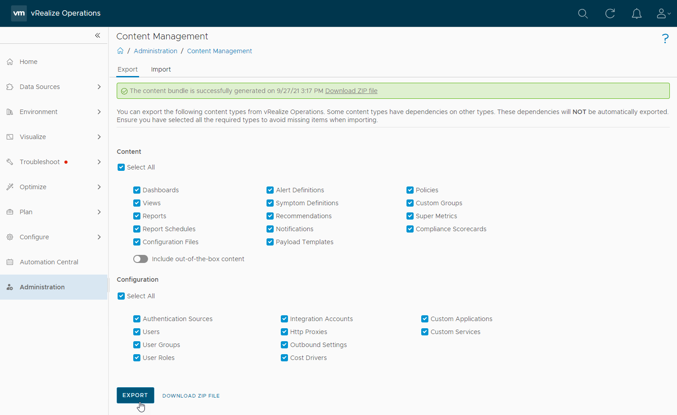Uncheck the Cost Drivers checkbox
The height and width of the screenshot is (415, 677).
click(284, 358)
